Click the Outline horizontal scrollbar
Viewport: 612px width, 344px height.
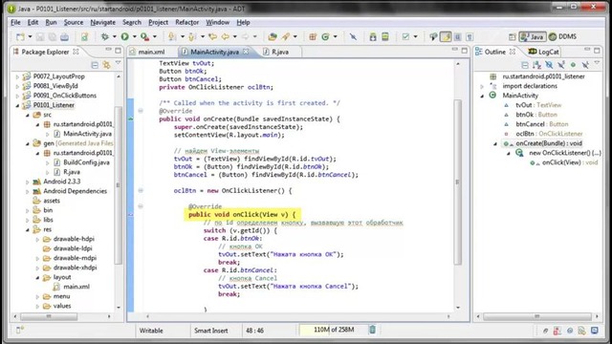(537, 316)
